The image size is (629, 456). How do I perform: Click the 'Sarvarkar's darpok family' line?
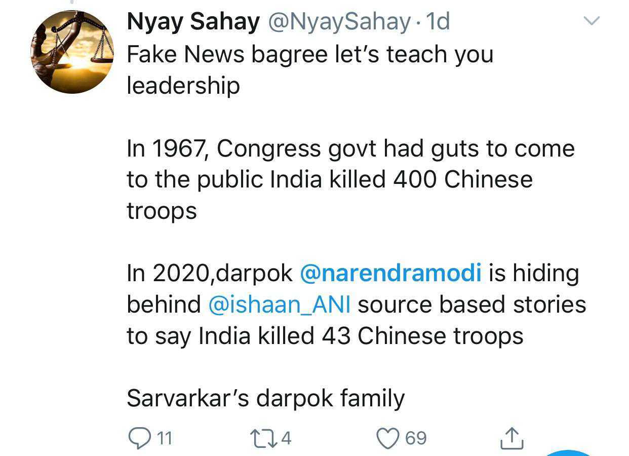click(265, 398)
